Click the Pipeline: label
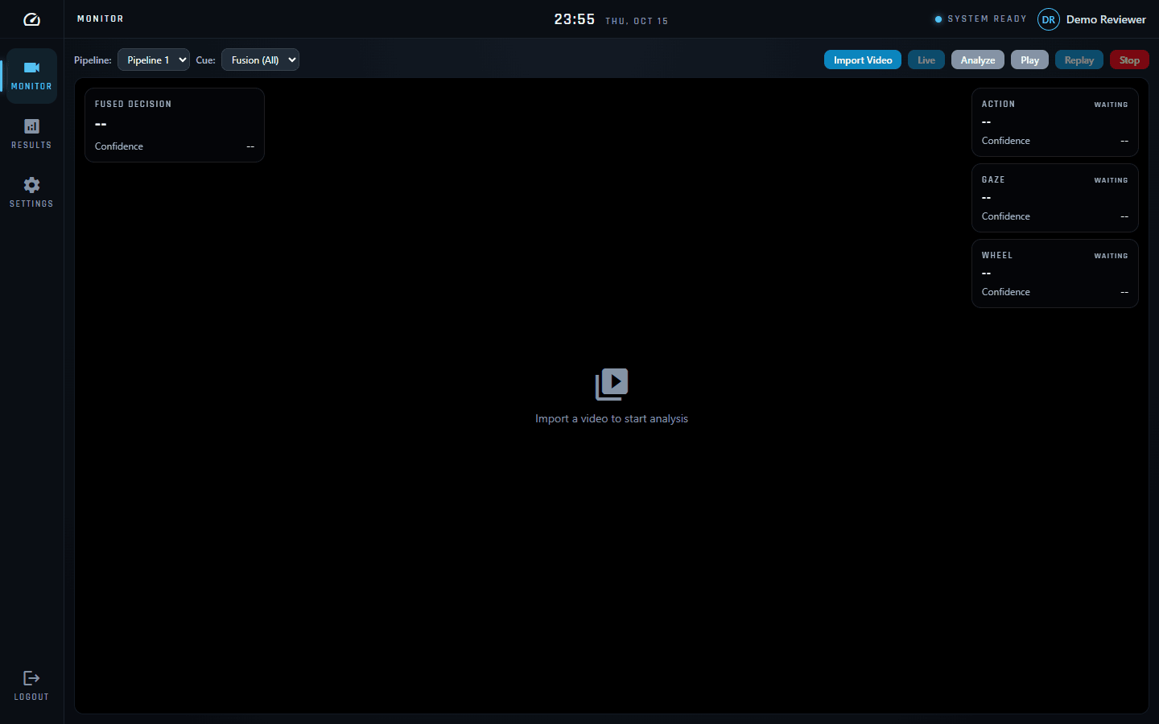Screen dimensions: 1159x724 click(93, 60)
